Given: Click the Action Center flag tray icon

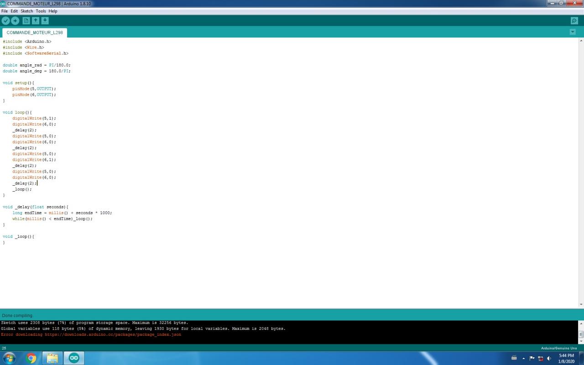Looking at the screenshot, I should point(532,358).
